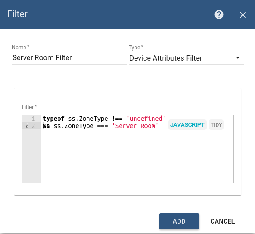
Task: Place cursor on the 'undefined' string
Action: pyautogui.click(x=146, y=119)
